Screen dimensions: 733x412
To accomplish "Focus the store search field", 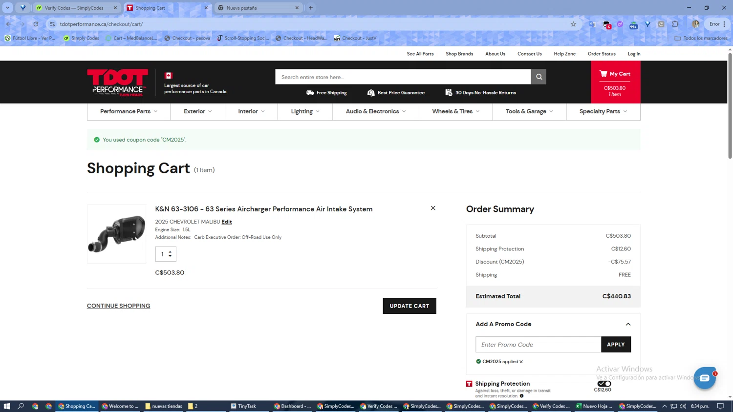I will (x=403, y=77).
